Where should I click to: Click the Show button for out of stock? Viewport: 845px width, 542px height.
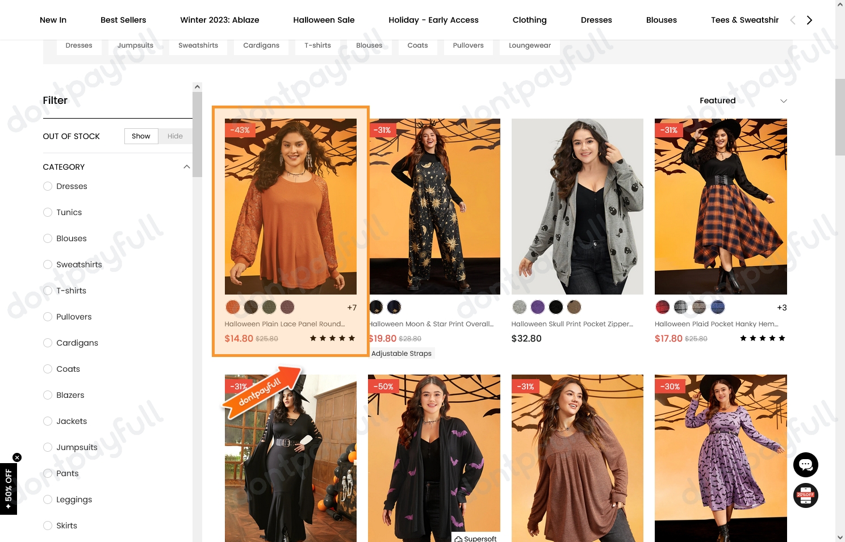point(141,136)
